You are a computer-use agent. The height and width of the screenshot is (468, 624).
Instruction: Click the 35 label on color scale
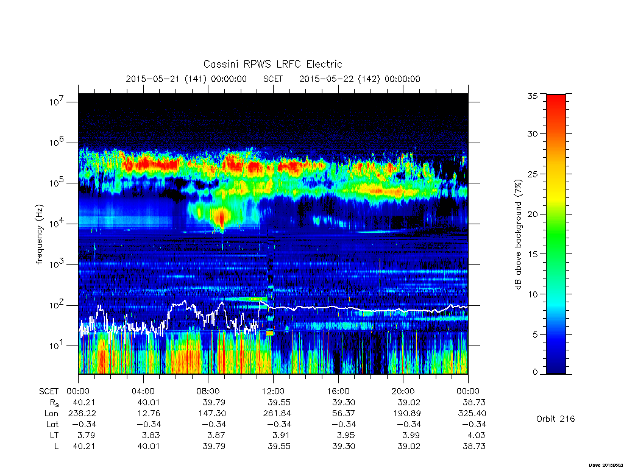tap(532, 96)
